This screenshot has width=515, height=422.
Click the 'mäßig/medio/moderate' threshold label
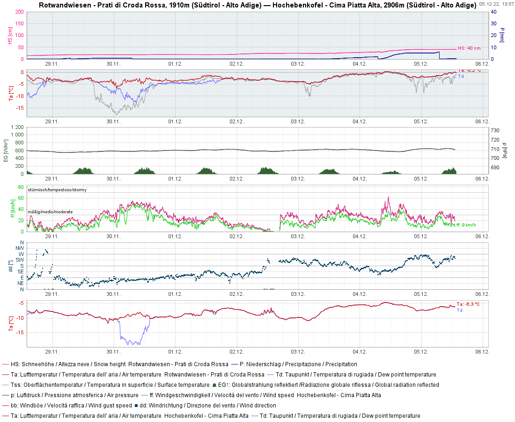pyautogui.click(x=50, y=212)
